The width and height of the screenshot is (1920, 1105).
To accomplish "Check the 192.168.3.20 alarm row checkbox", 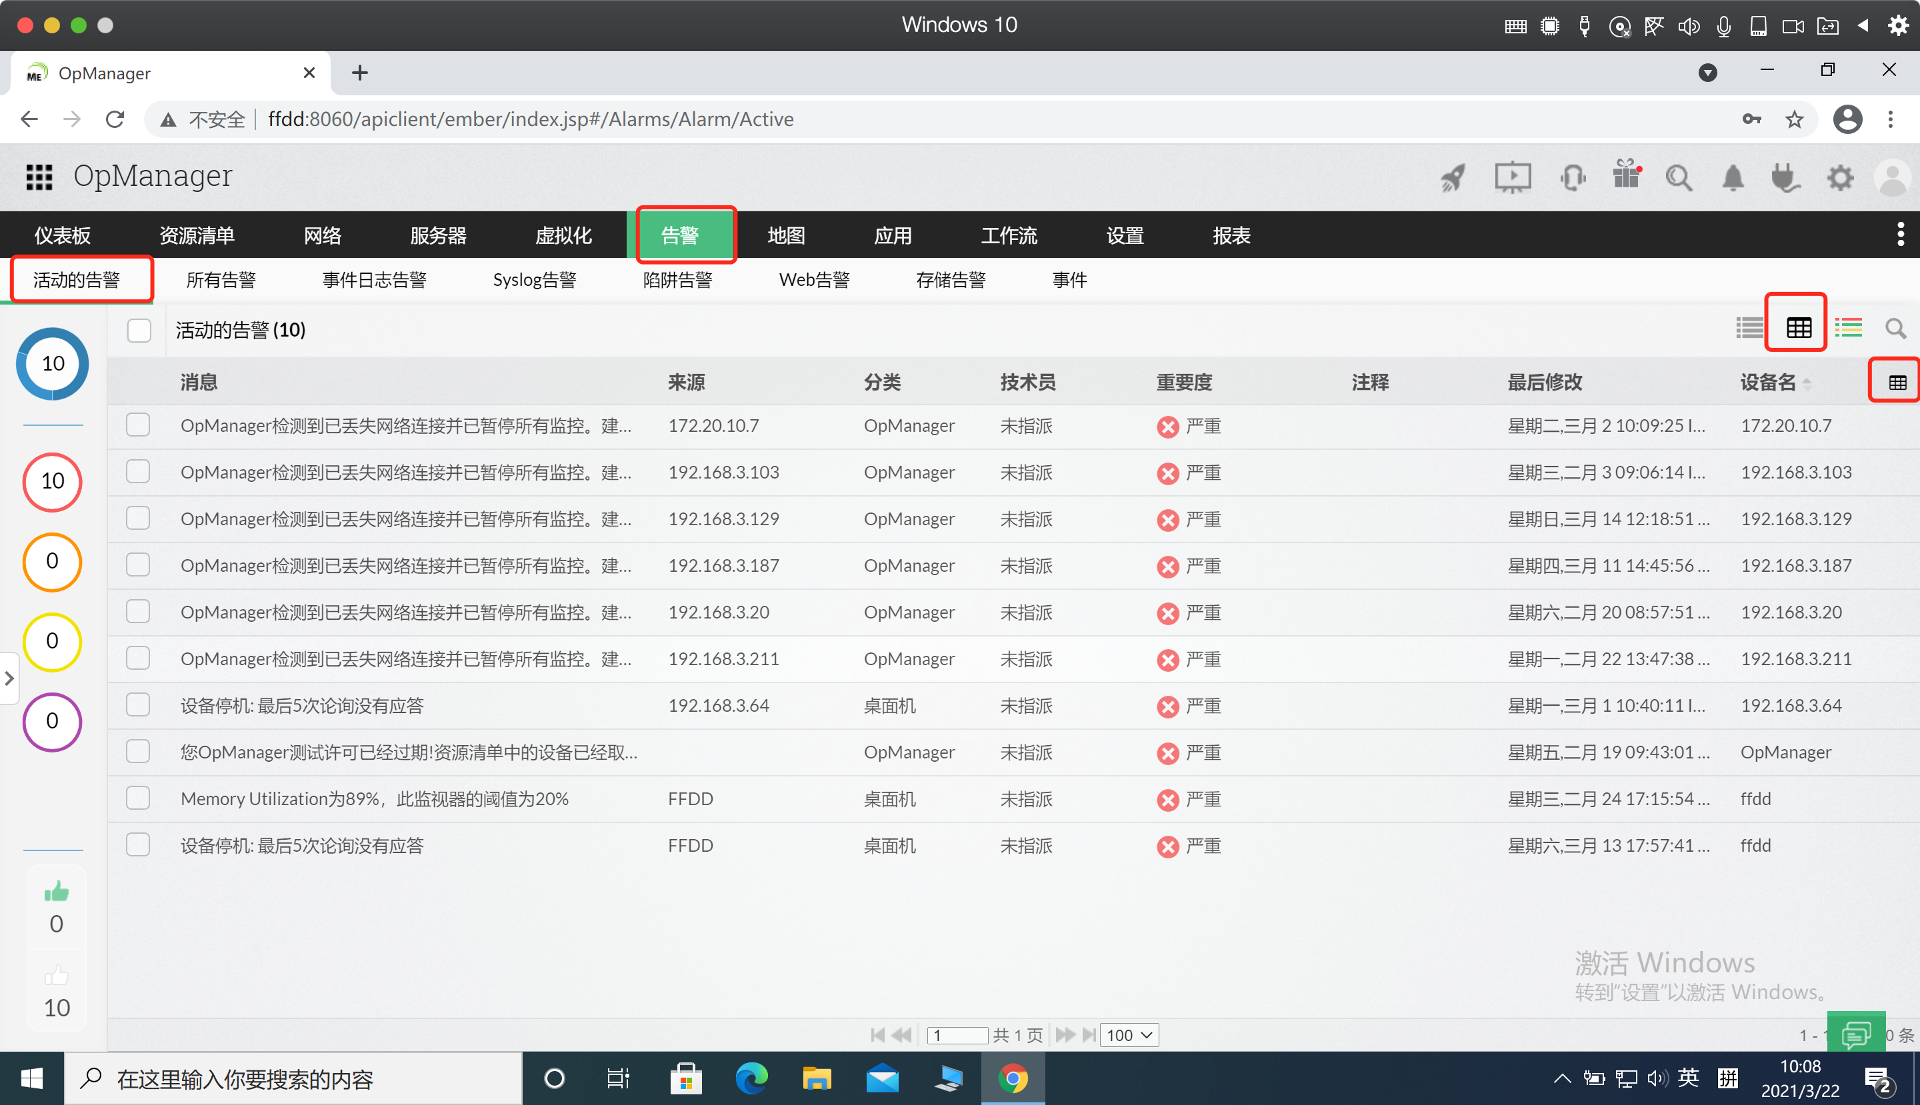I will pyautogui.click(x=137, y=612).
